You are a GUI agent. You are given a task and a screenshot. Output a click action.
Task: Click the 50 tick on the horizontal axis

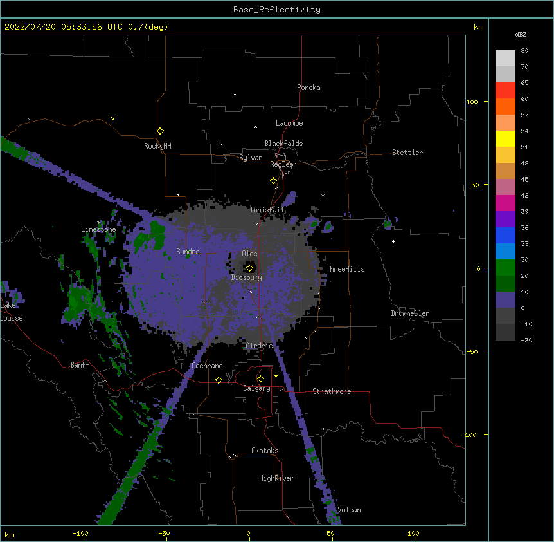[x=331, y=534]
